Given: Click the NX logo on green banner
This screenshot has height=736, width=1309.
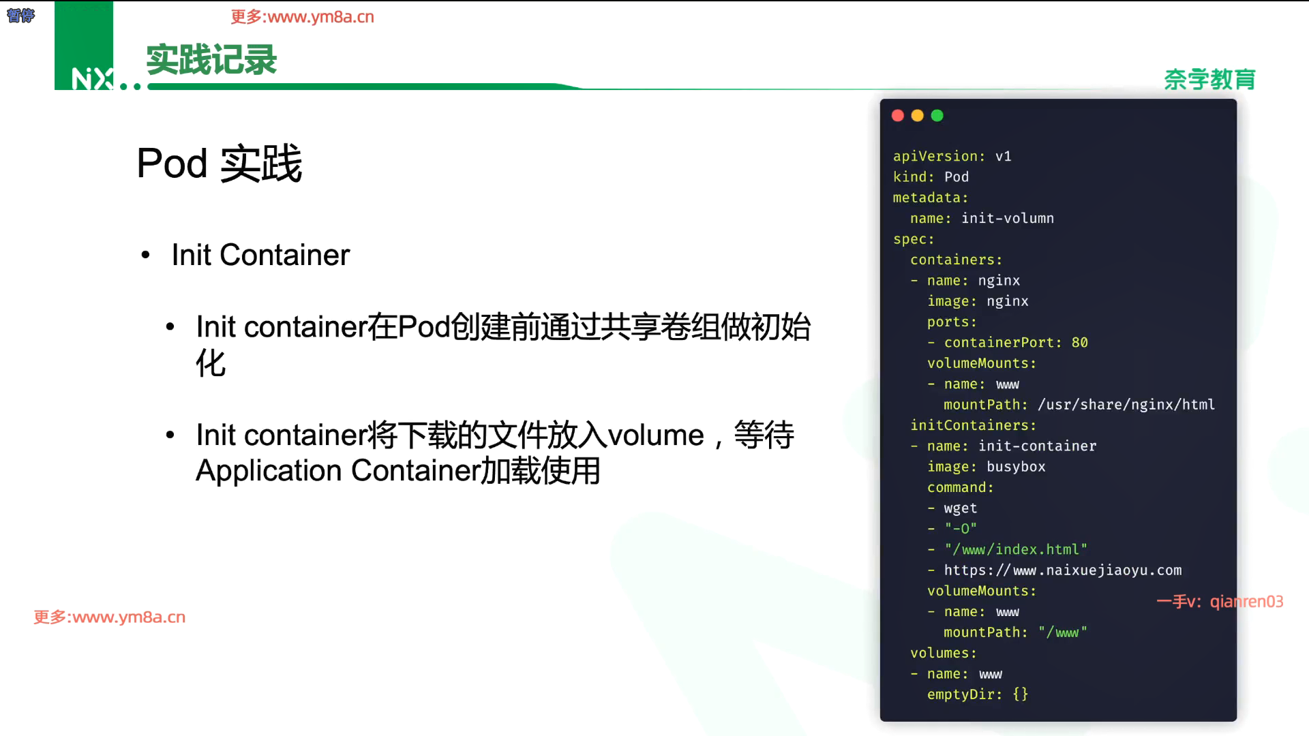Looking at the screenshot, I should pos(92,78).
